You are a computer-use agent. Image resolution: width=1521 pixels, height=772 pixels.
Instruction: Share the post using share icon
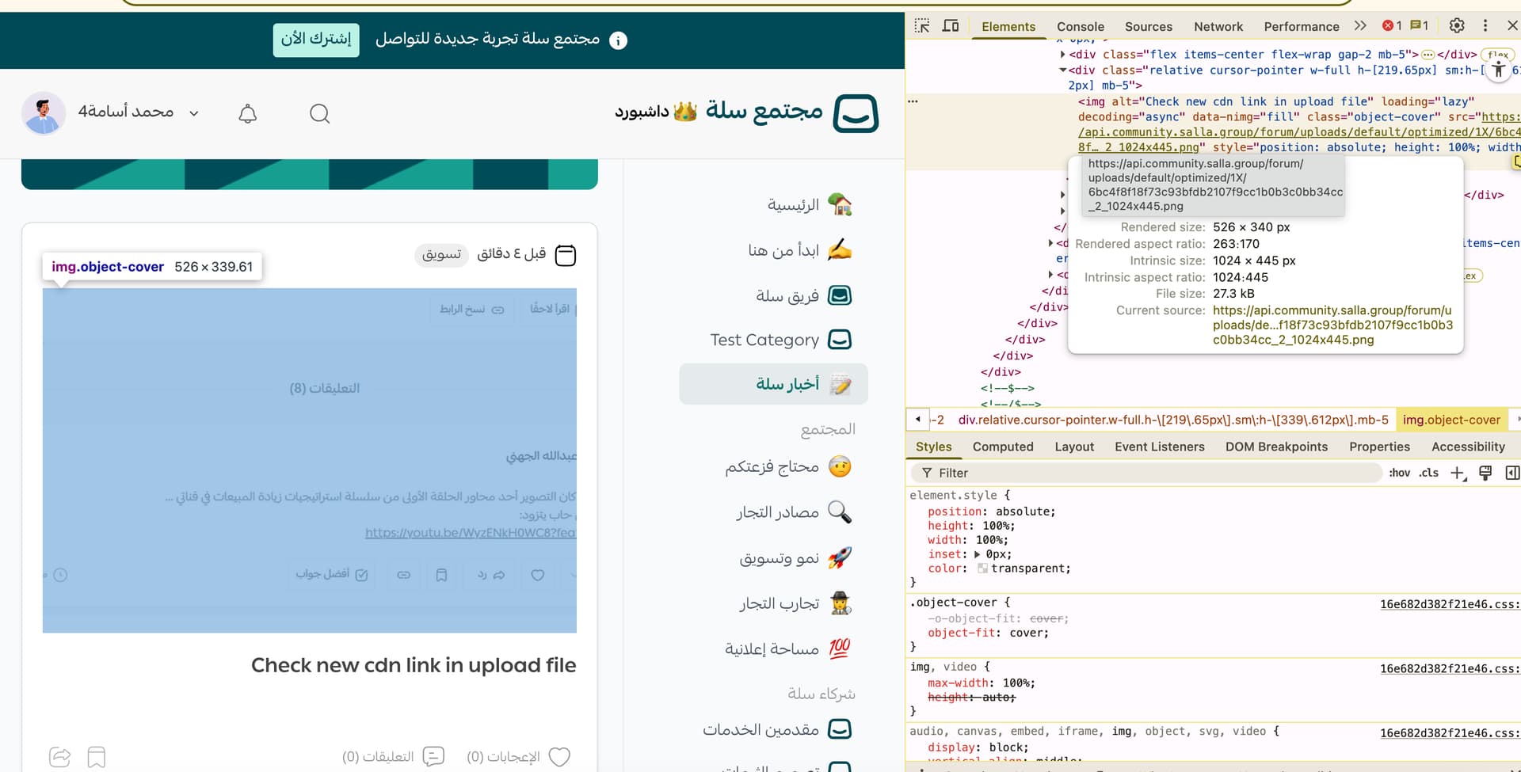tap(60, 757)
